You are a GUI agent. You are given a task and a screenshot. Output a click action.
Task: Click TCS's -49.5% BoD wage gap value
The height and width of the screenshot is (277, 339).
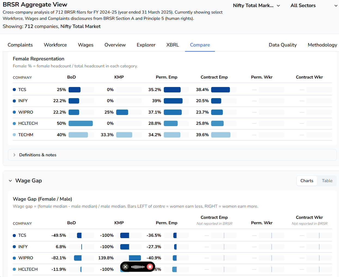click(x=59, y=235)
